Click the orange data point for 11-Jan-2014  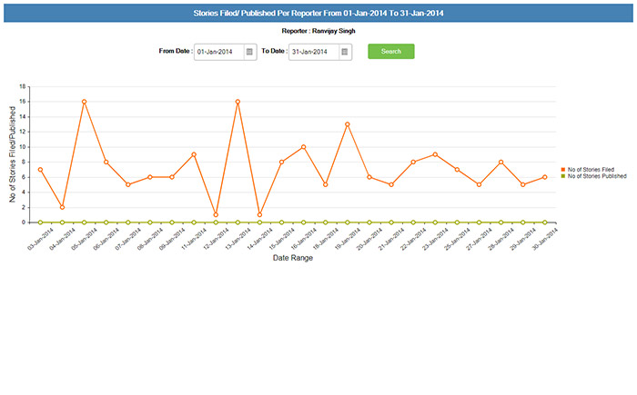pyautogui.click(x=194, y=154)
